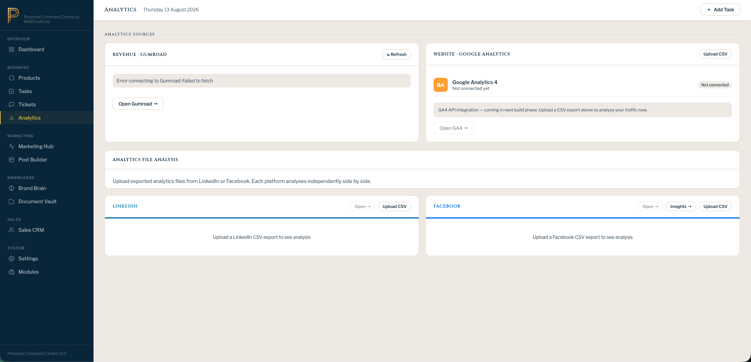Click the date 'Thursday 13 August 2026'
The width and height of the screenshot is (751, 362).
pos(171,10)
